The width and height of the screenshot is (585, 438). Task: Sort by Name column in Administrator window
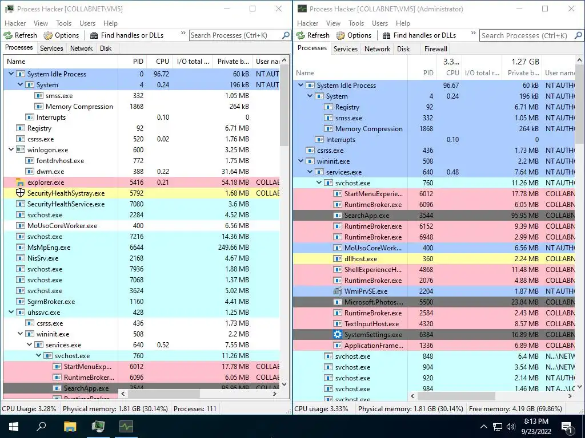tap(350, 67)
